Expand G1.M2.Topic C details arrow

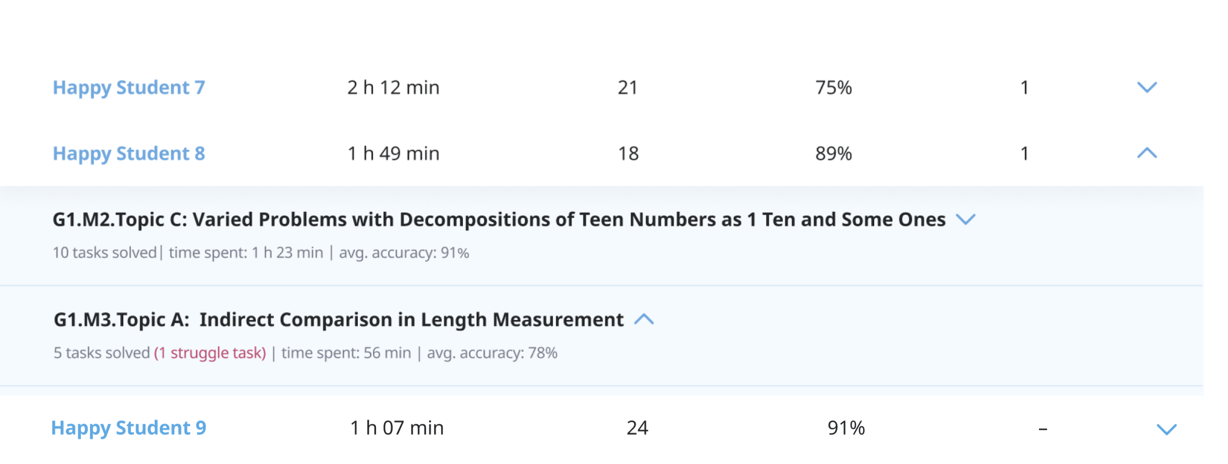[966, 219]
